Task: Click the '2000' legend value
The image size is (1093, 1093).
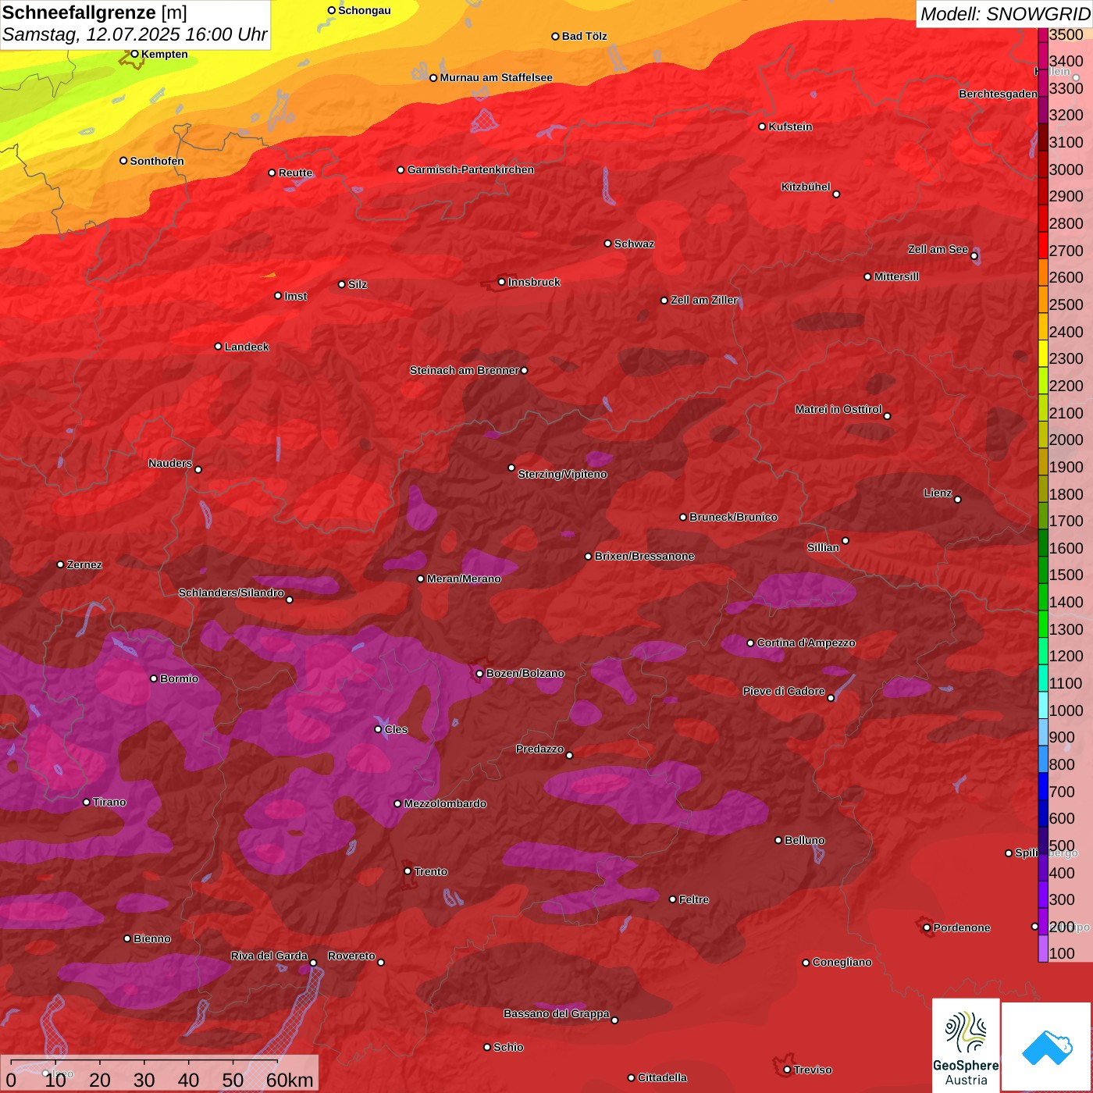Action: coord(1066,440)
